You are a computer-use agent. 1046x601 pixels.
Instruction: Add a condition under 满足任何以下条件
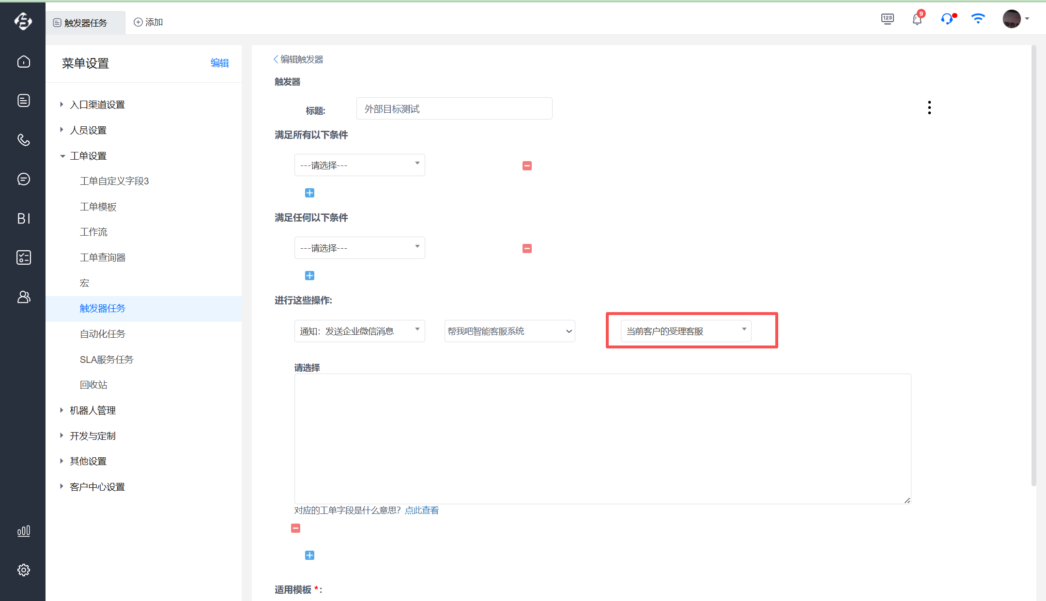coord(309,275)
